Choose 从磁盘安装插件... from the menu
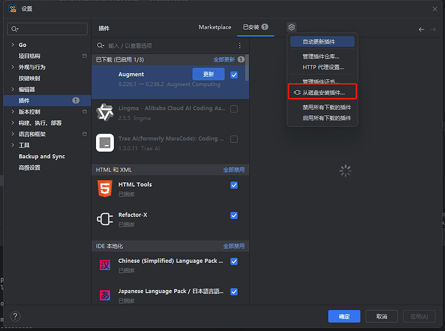The height and width of the screenshot is (331, 445). (322, 93)
